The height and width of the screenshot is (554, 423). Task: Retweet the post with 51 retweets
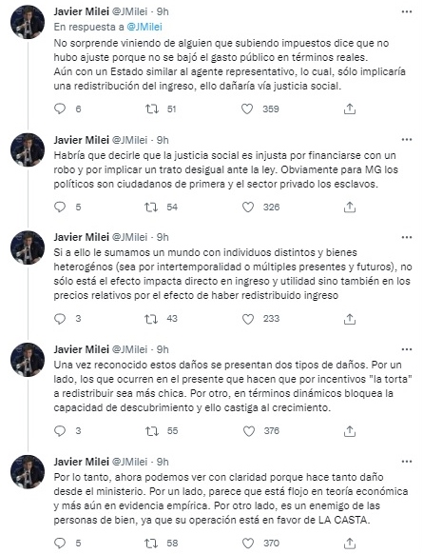pos(152,109)
